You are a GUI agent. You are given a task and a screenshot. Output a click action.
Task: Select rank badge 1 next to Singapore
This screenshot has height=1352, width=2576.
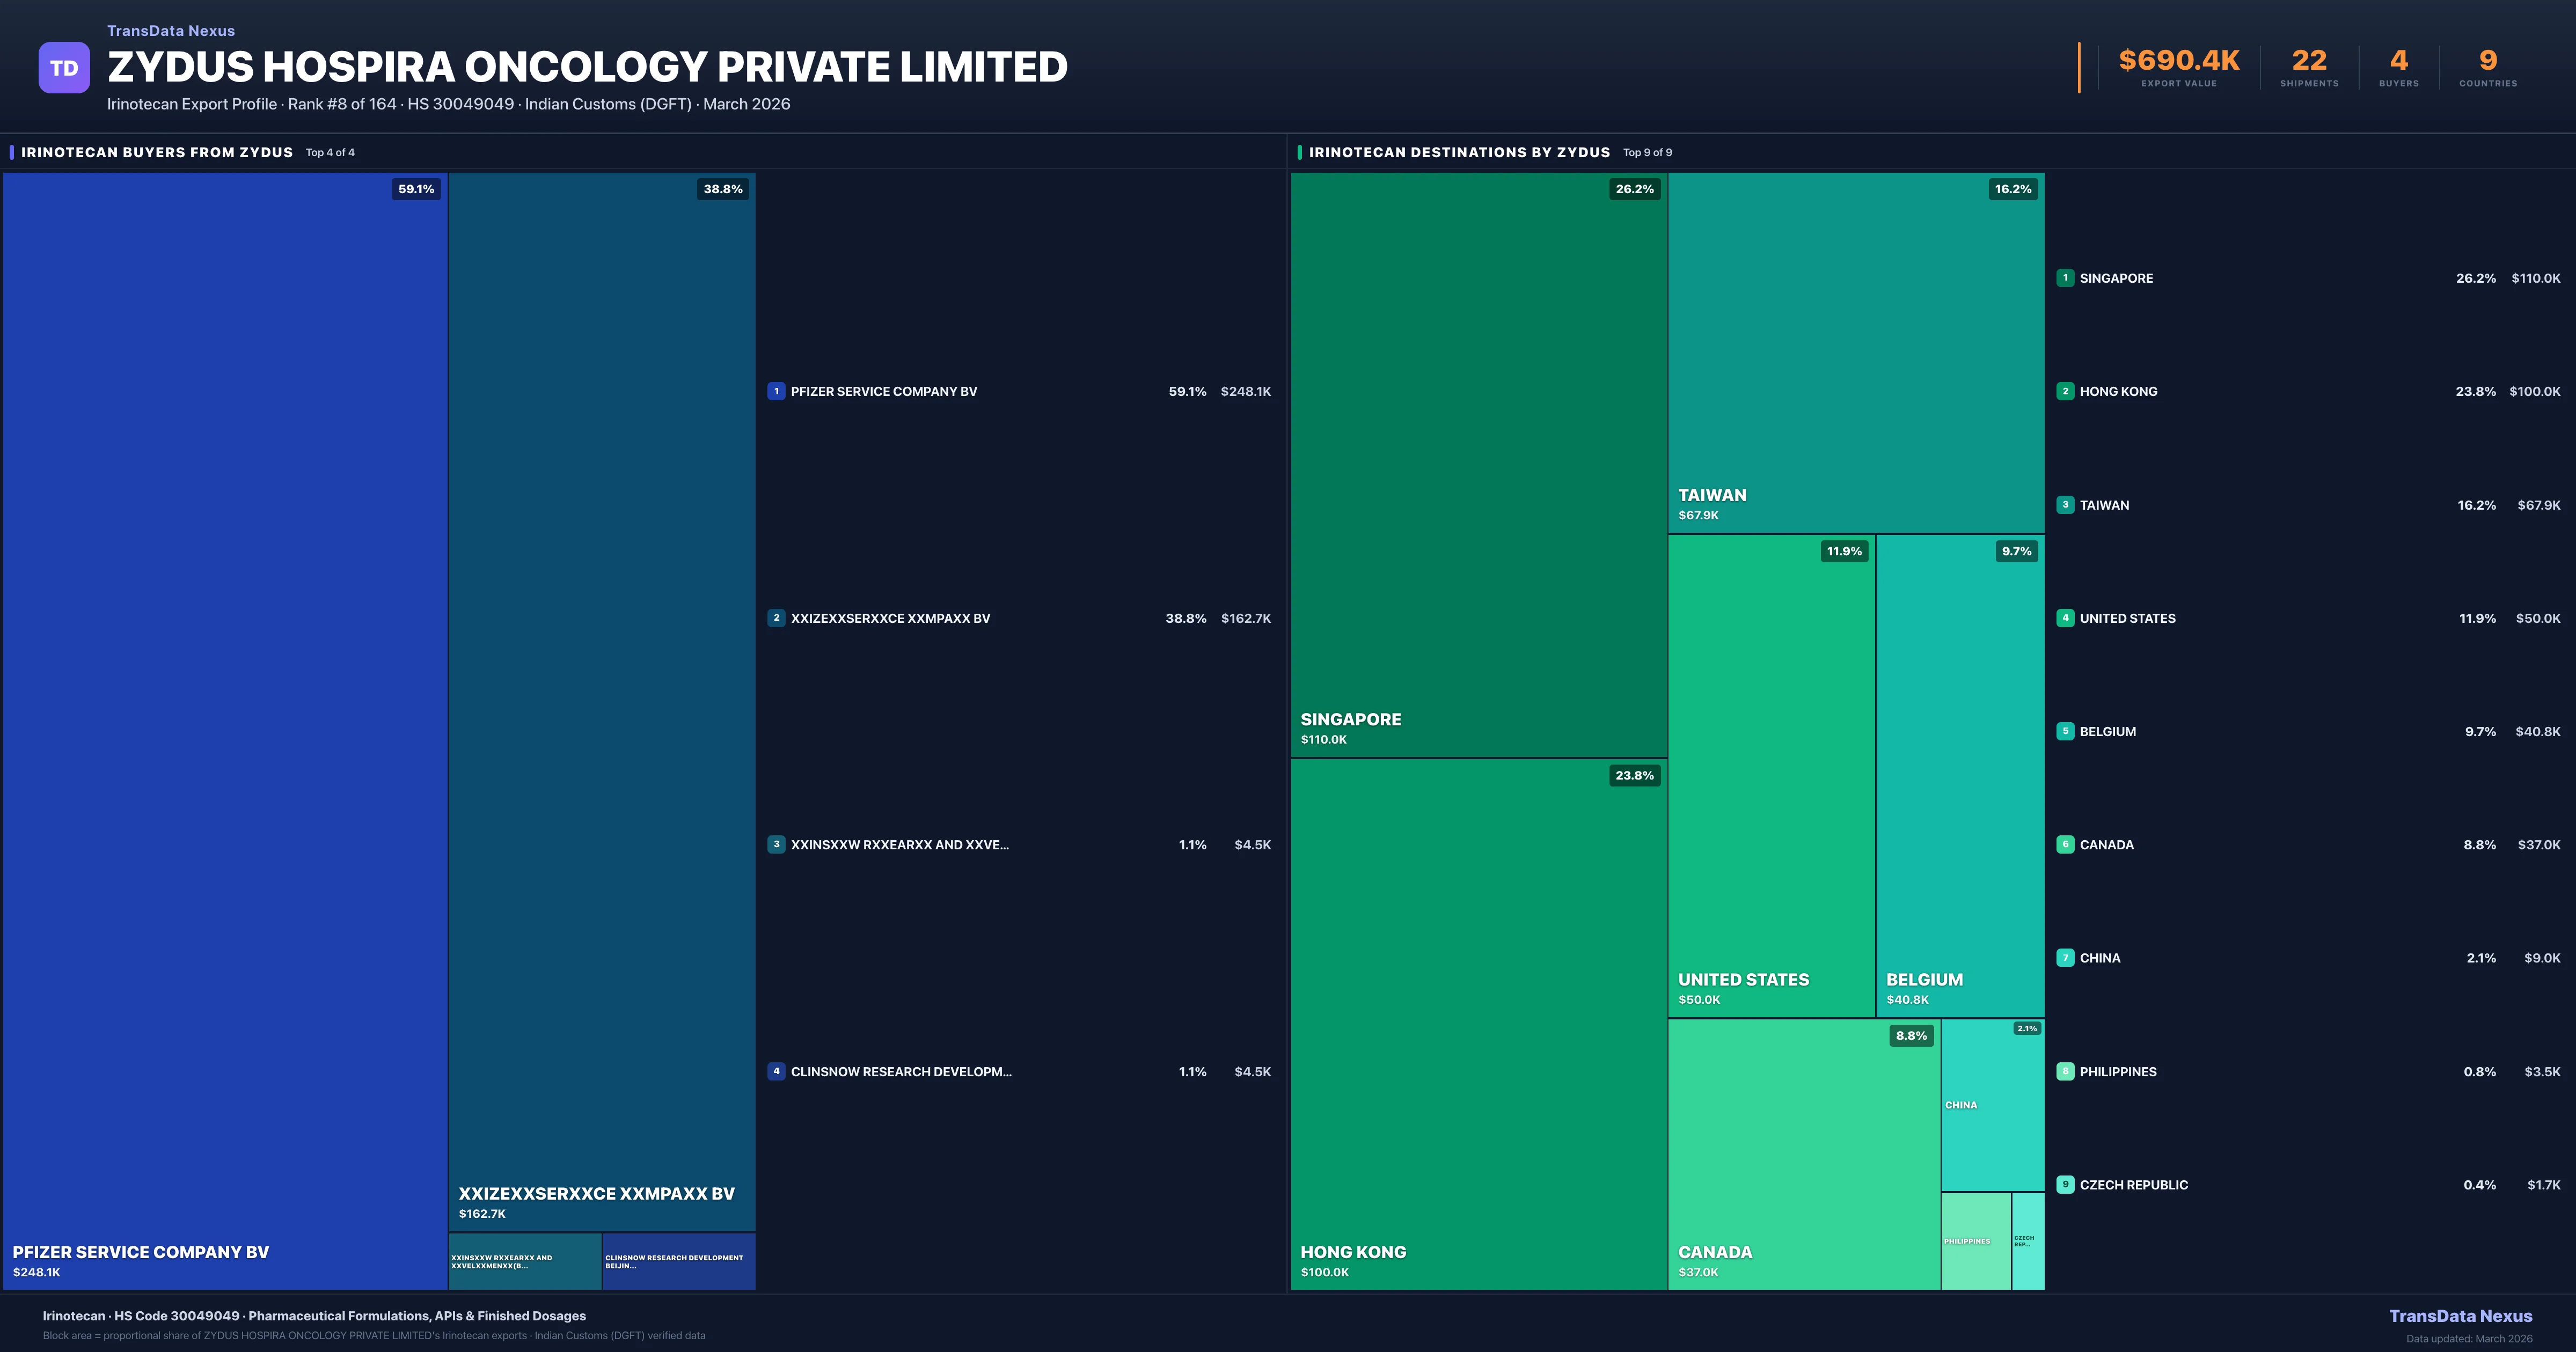[x=2066, y=278]
